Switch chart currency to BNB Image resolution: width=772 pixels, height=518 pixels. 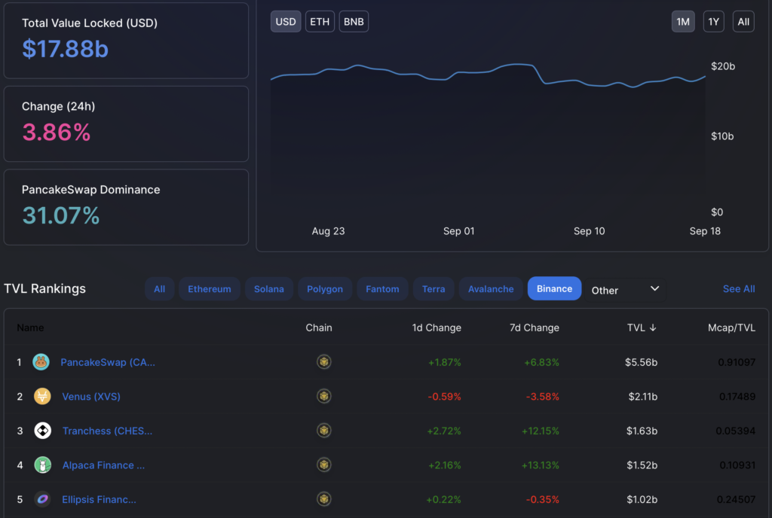(x=353, y=21)
